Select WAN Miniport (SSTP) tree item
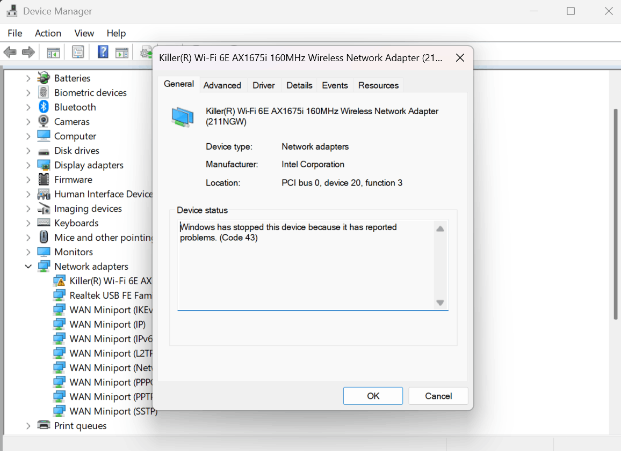Viewport: 621px width, 451px height. pyautogui.click(x=113, y=411)
